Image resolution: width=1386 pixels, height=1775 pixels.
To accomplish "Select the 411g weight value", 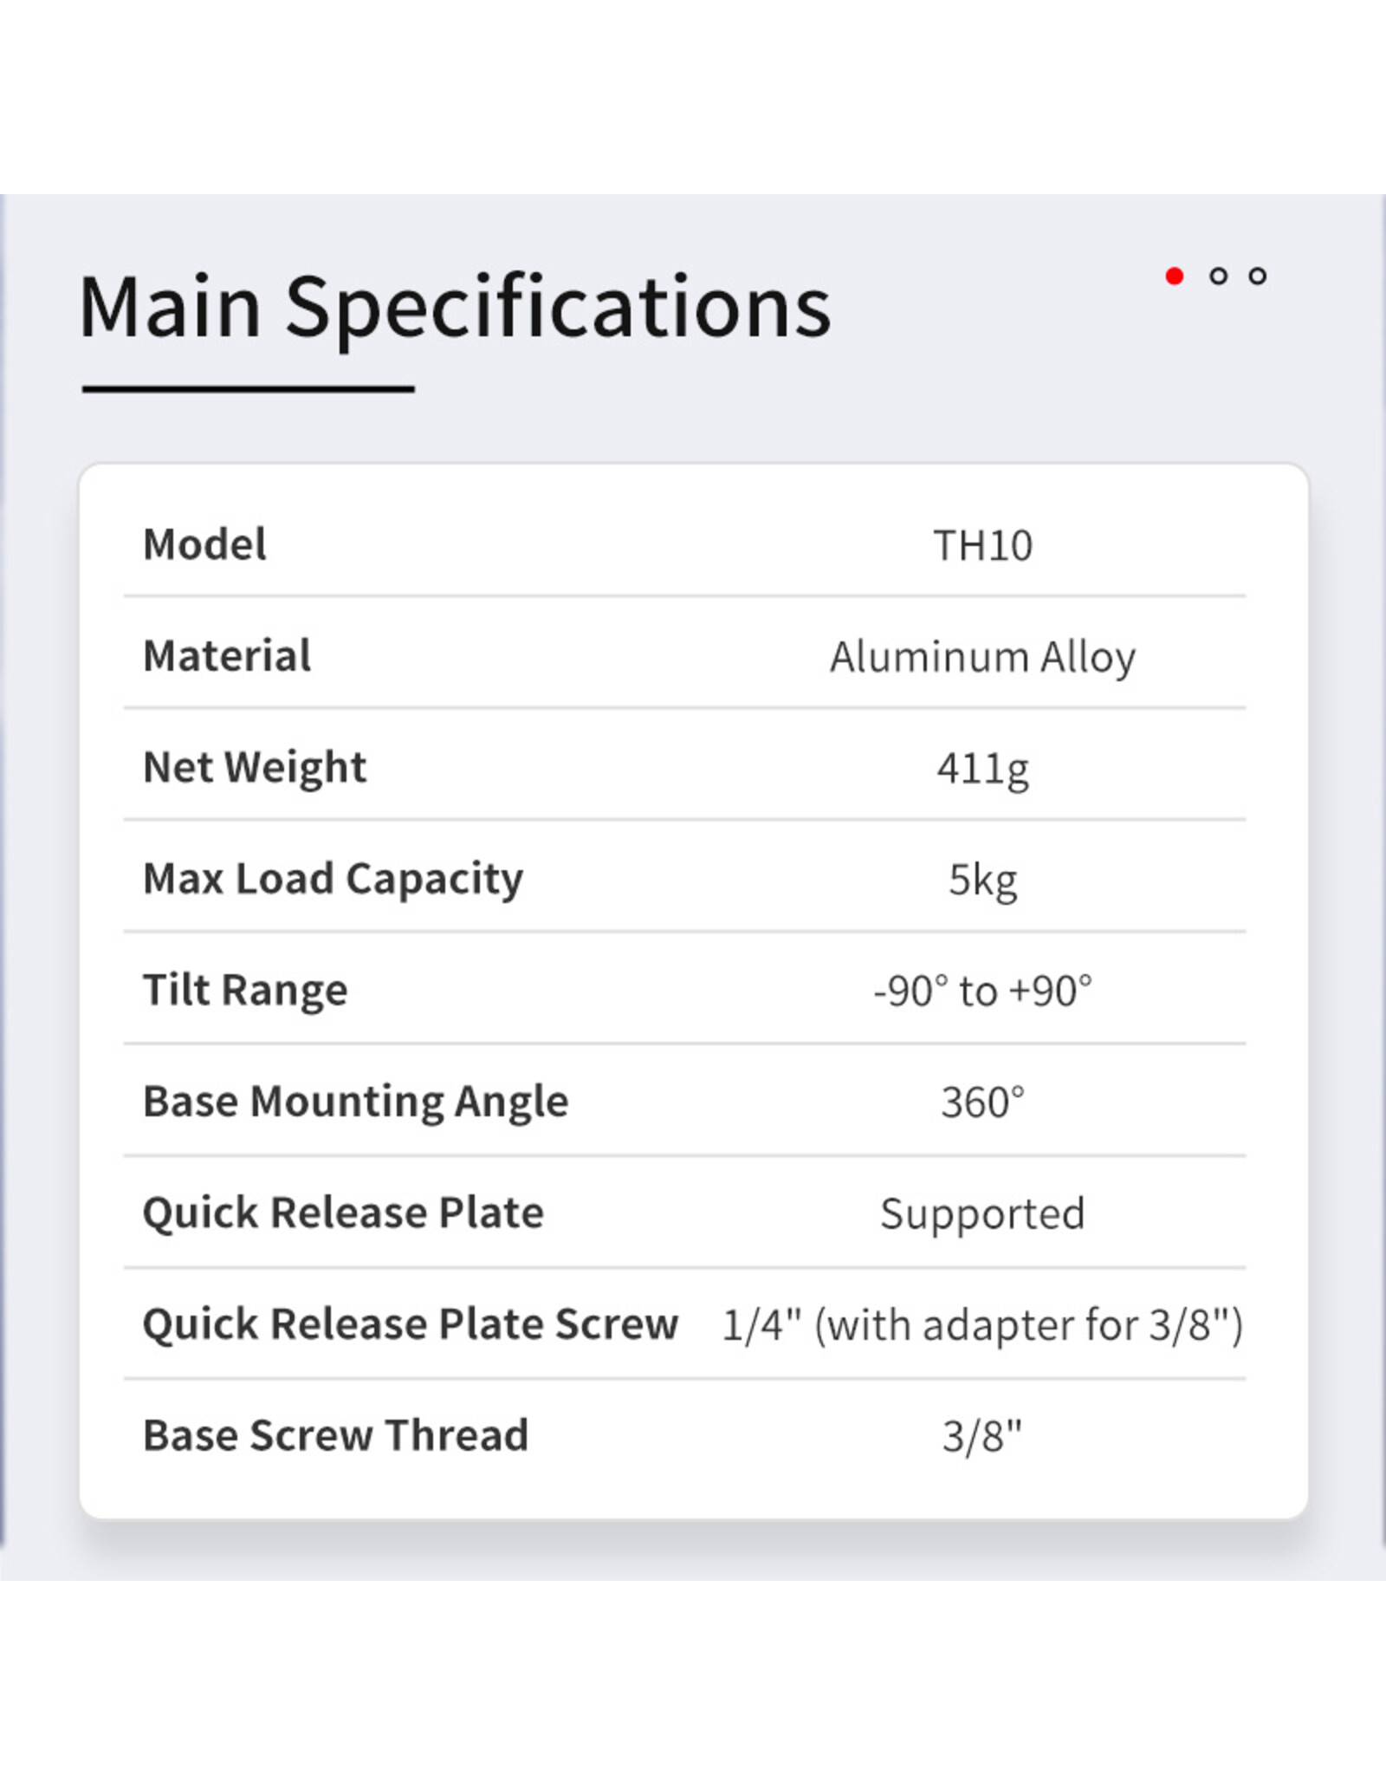I will pyautogui.click(x=982, y=769).
